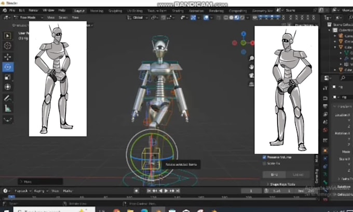This screenshot has width=353, height=212.
Task: Select the Cursor tool
Action: click(8, 46)
